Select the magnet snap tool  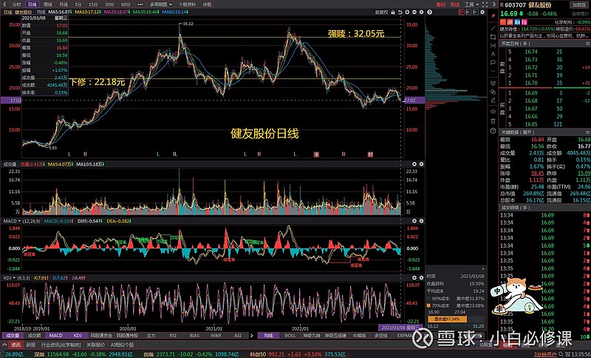[x=493, y=84]
